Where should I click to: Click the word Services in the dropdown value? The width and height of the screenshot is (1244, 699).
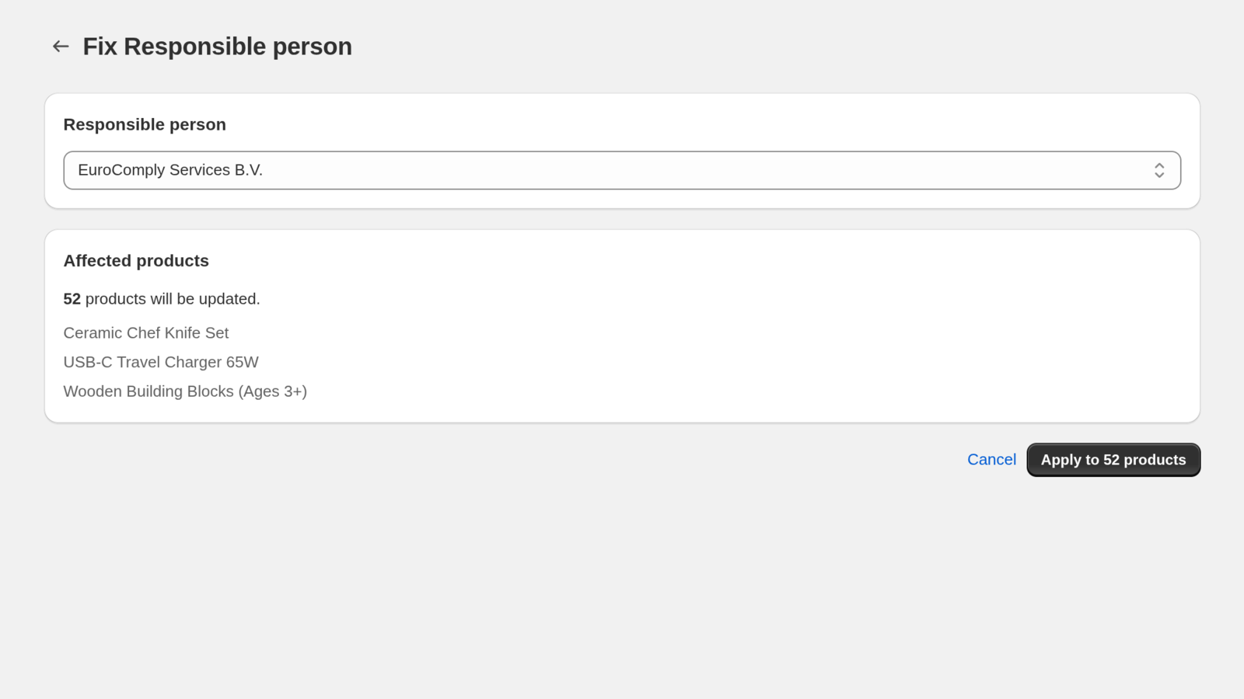(x=200, y=170)
